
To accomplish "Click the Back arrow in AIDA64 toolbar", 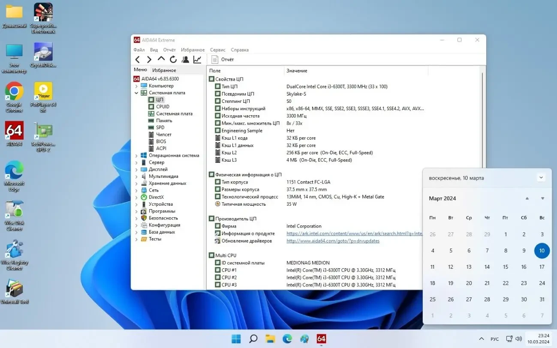I will click(x=137, y=60).
